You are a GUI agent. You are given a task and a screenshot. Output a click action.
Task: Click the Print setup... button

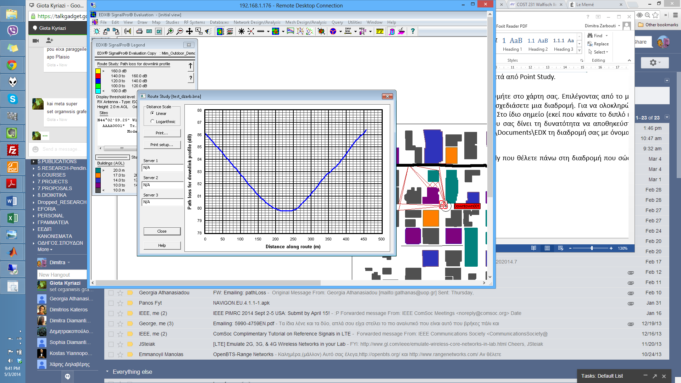(162, 145)
